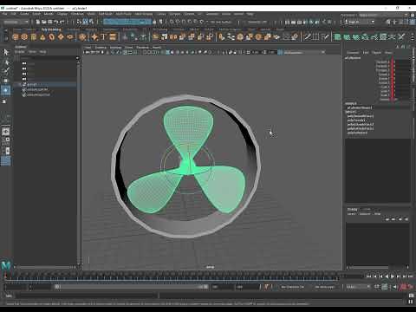Viewport: 416px width, 312px height.
Task: Open the No Character Set dropdown
Action: click(x=292, y=287)
